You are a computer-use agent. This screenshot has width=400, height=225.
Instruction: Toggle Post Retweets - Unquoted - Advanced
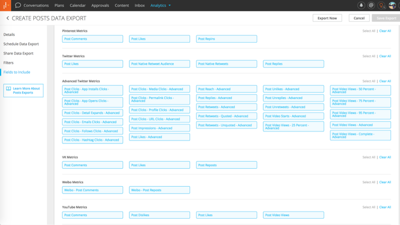pos(227,125)
